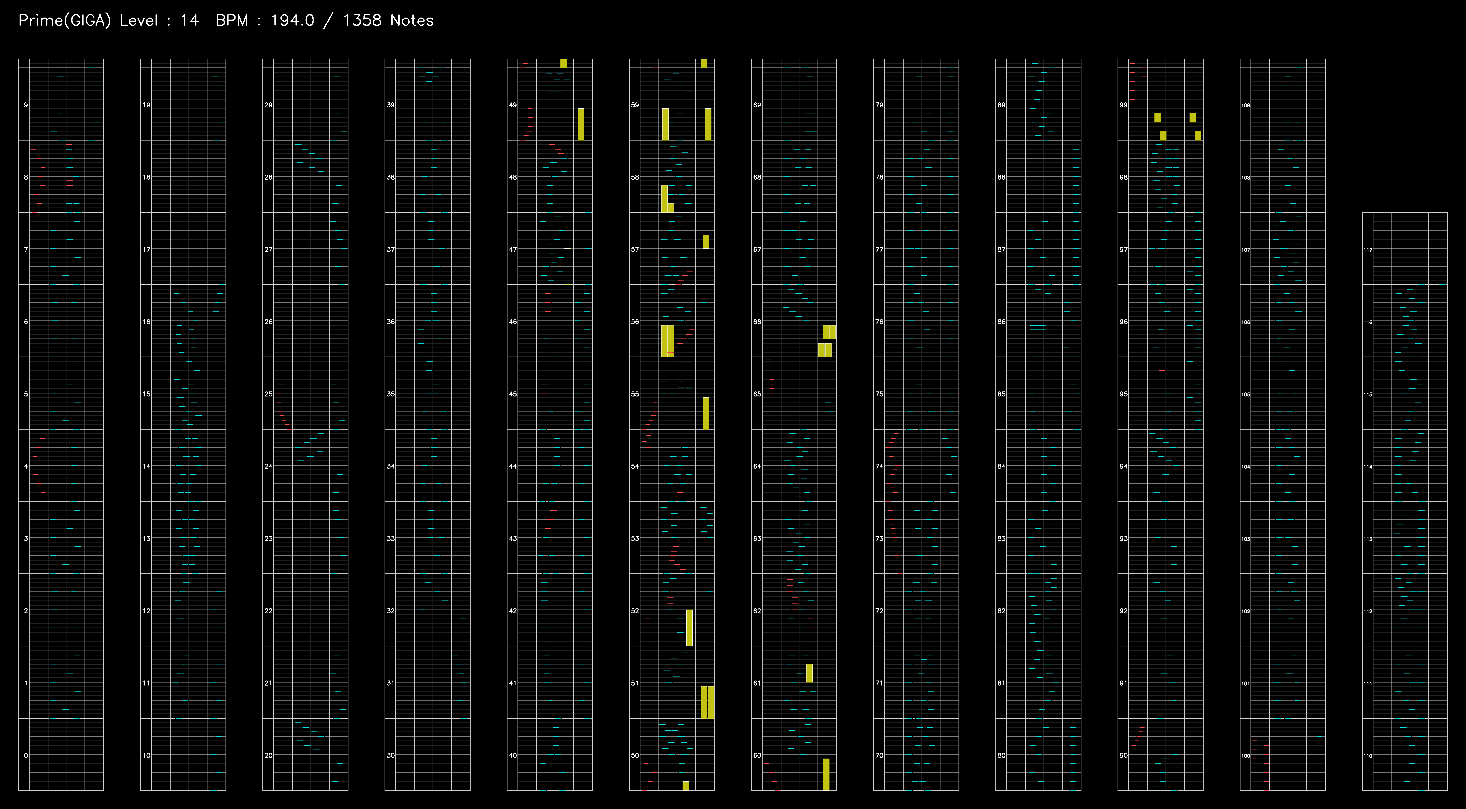The image size is (1466, 809).
Task: Select measure number 0 label
Action: 26,755
